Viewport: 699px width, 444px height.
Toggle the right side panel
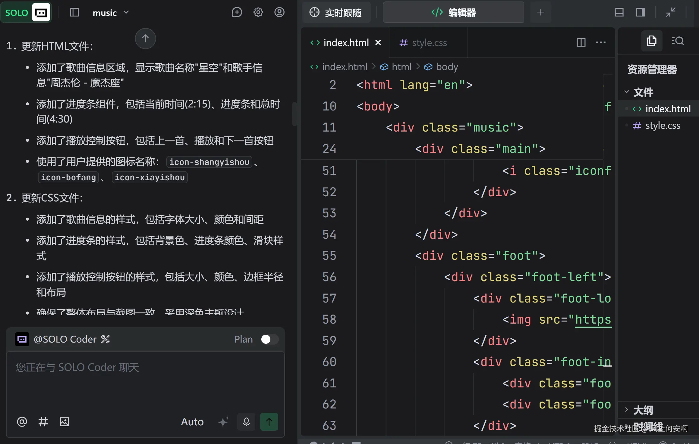tap(640, 12)
